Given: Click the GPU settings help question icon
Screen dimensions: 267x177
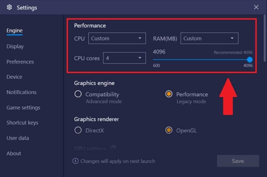Looking at the screenshot, I should point(113,149).
